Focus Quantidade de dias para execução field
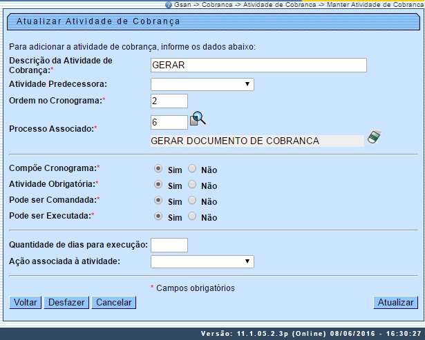This screenshot has width=425, height=340. [x=169, y=245]
